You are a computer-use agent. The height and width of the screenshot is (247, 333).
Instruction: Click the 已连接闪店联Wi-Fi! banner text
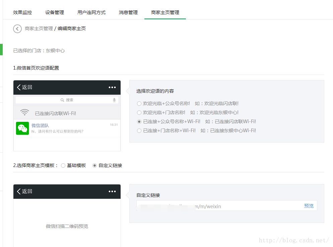point(55,113)
